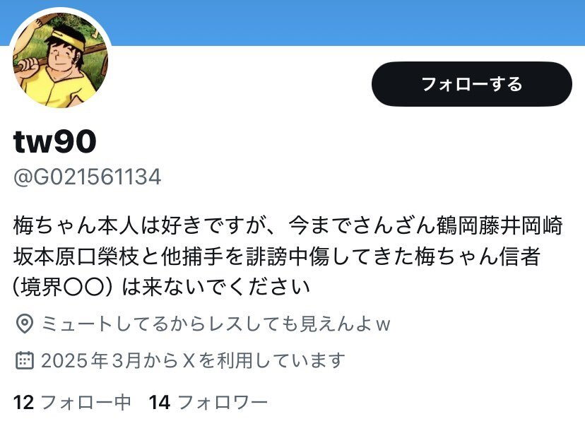585x443 pixels.
Task: Select the display name tw90
Action: (x=55, y=141)
